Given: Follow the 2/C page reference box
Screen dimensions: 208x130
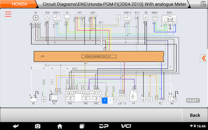Looking at the screenshot, I should [150, 99].
